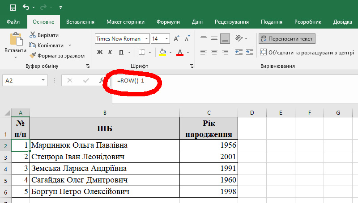Expand the Вставити paste options arrow

16,57
